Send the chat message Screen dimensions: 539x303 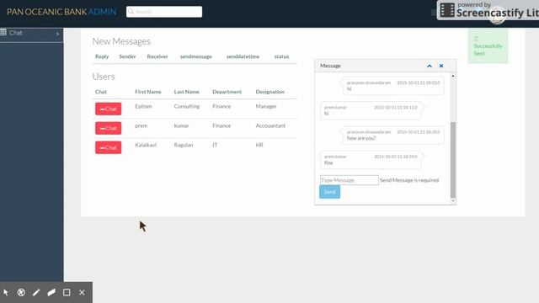(329, 192)
